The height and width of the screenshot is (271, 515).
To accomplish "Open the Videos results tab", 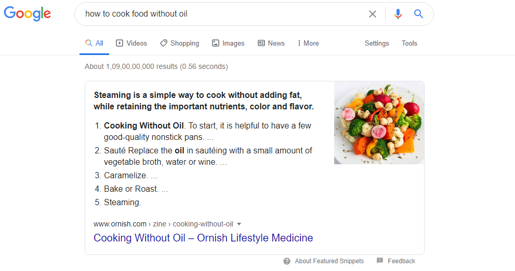I will click(131, 44).
